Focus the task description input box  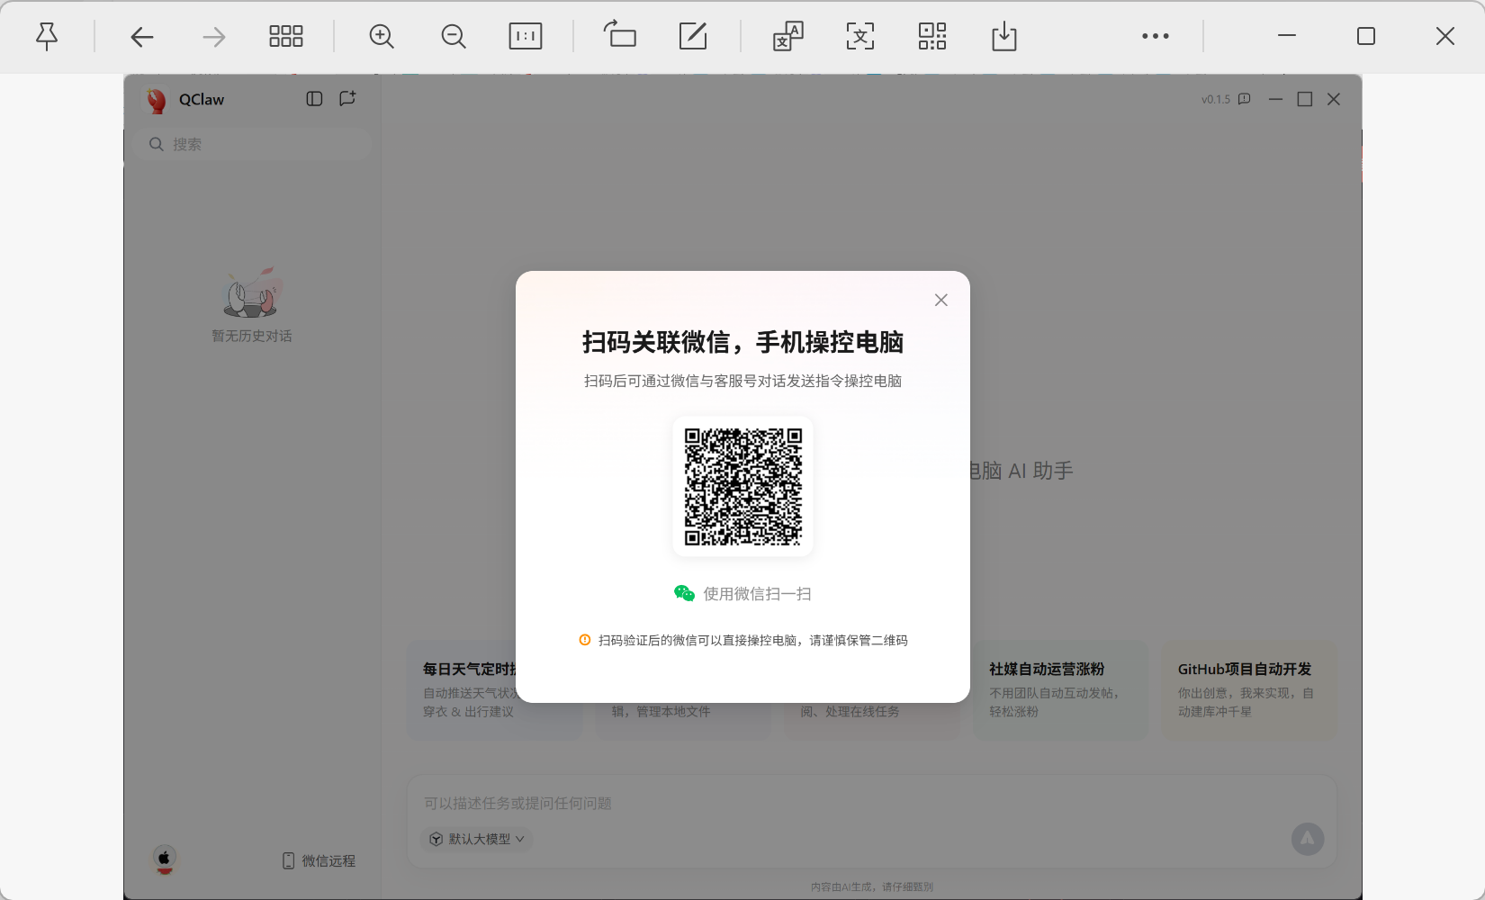871,803
